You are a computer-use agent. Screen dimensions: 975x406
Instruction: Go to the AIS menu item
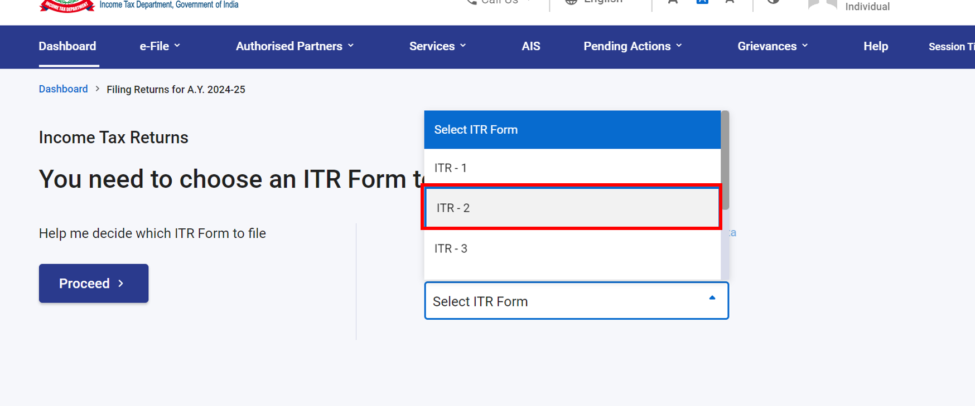pos(530,46)
